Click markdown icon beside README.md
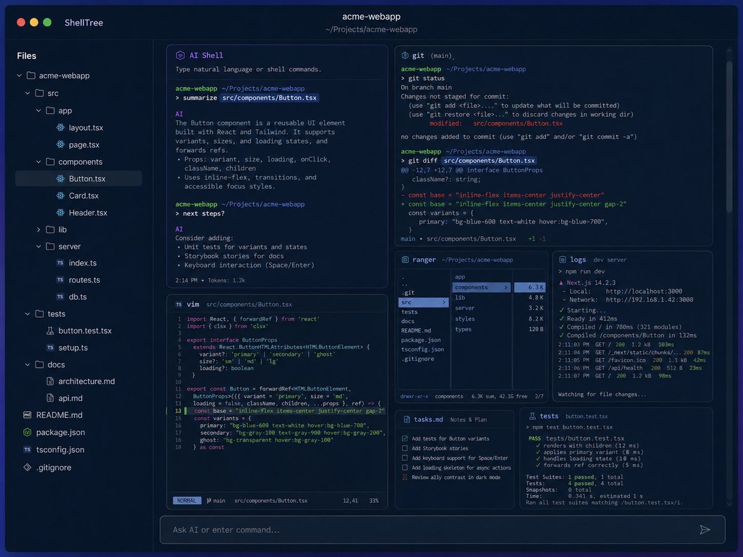Image resolution: width=743 pixels, height=557 pixels. click(27, 415)
